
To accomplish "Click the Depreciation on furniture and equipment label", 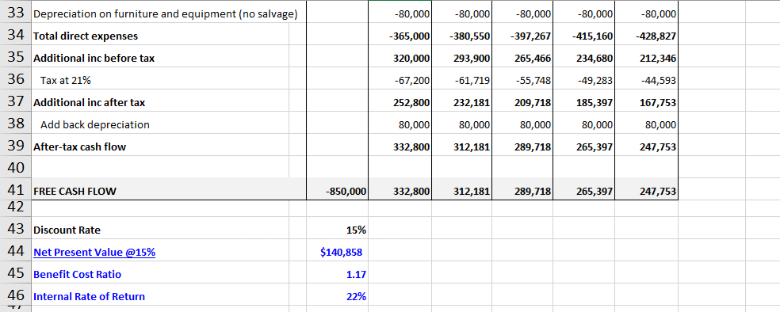I will (165, 14).
